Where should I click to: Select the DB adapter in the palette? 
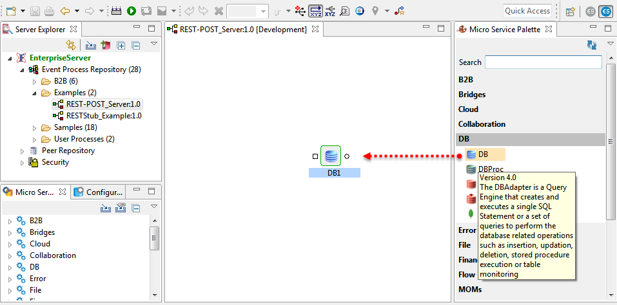[482, 154]
